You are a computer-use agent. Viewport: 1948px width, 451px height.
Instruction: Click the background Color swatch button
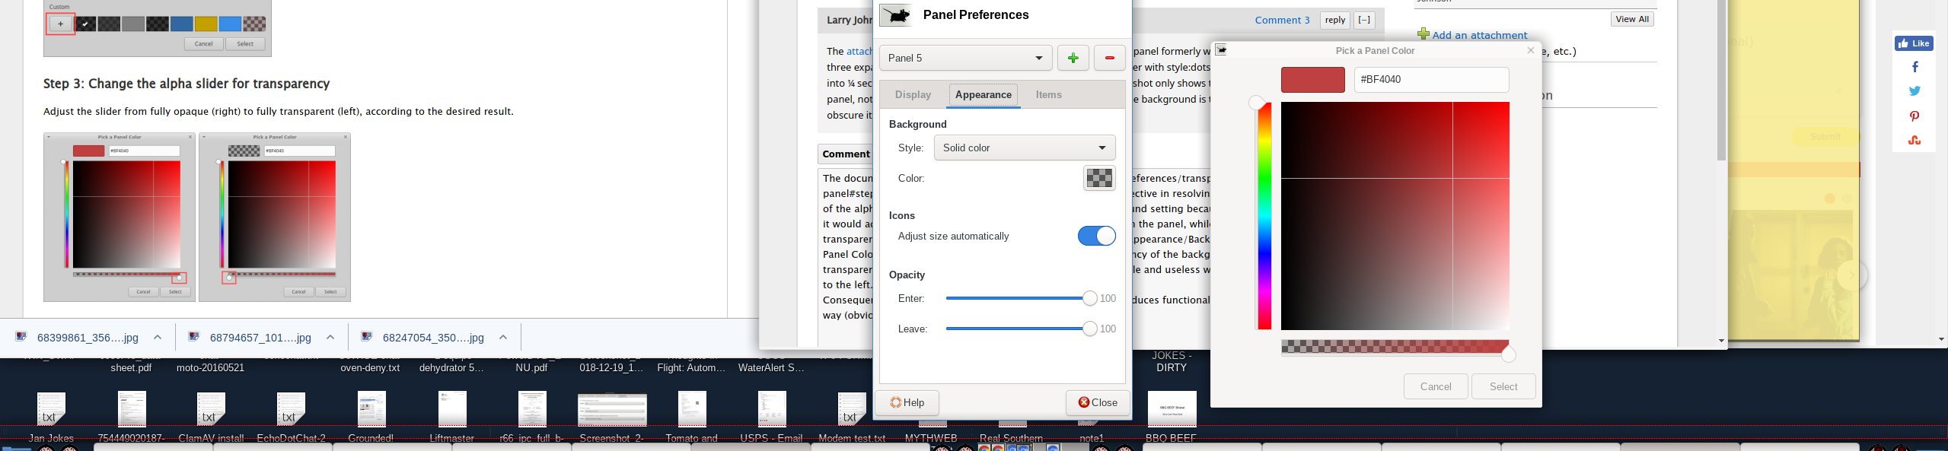(x=1099, y=178)
